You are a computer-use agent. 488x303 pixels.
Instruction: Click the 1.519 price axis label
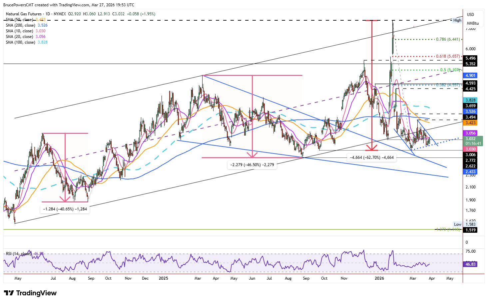pyautogui.click(x=470, y=230)
